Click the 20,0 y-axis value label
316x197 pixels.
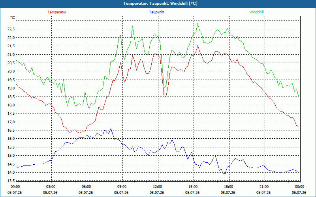[11, 71]
